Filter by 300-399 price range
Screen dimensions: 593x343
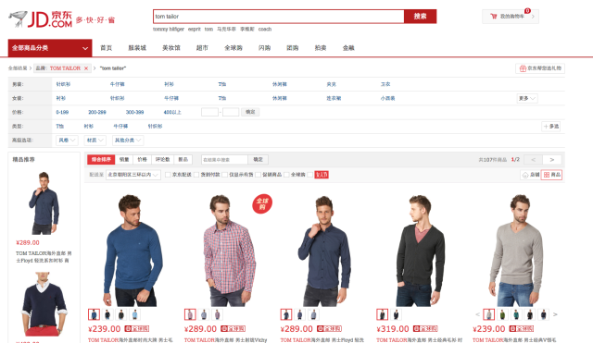134,112
